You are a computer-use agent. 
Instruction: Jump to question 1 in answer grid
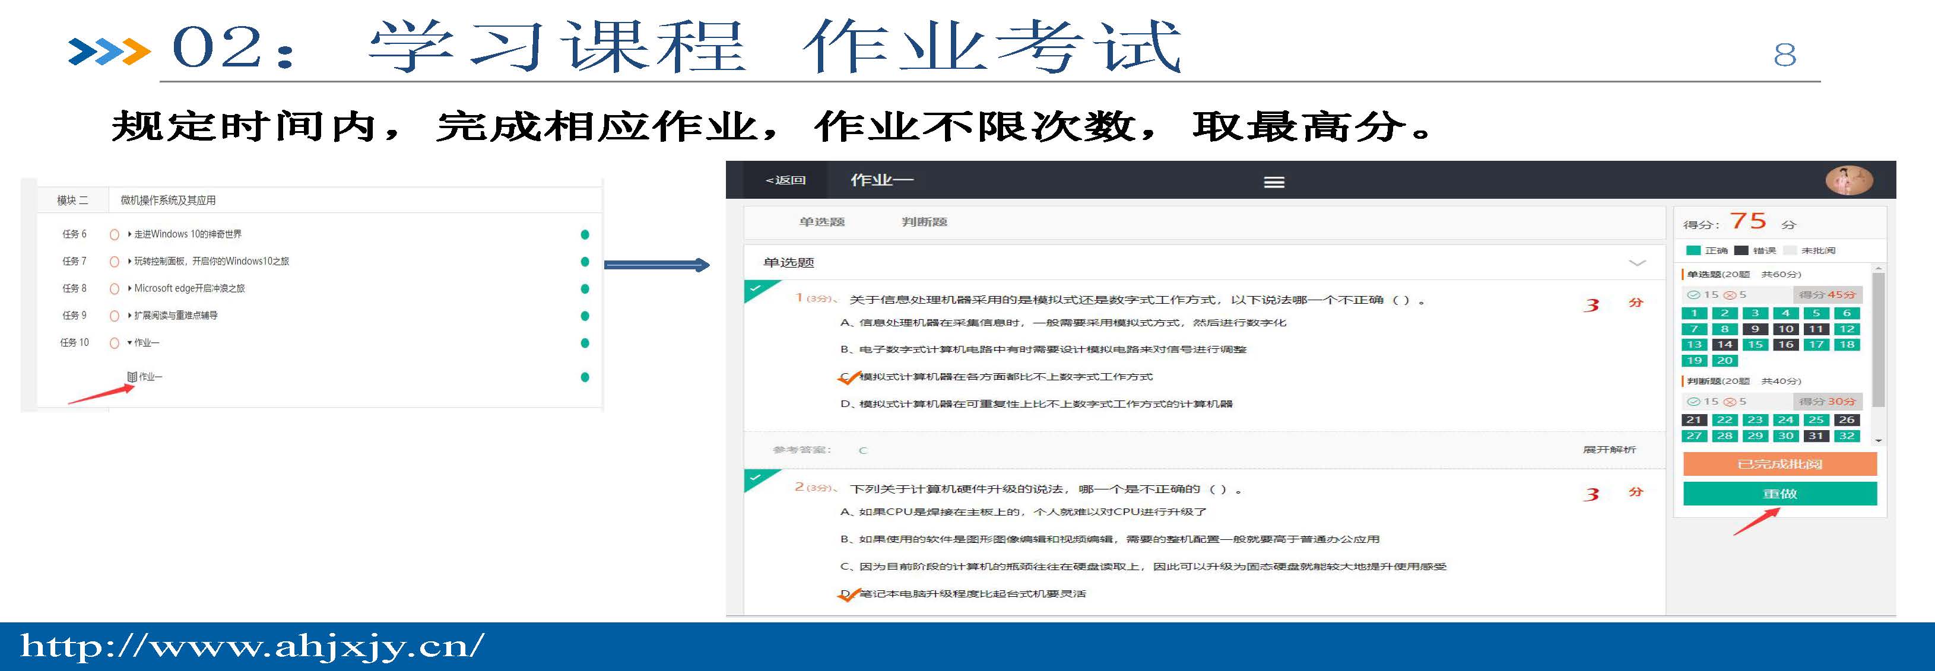click(x=1694, y=313)
